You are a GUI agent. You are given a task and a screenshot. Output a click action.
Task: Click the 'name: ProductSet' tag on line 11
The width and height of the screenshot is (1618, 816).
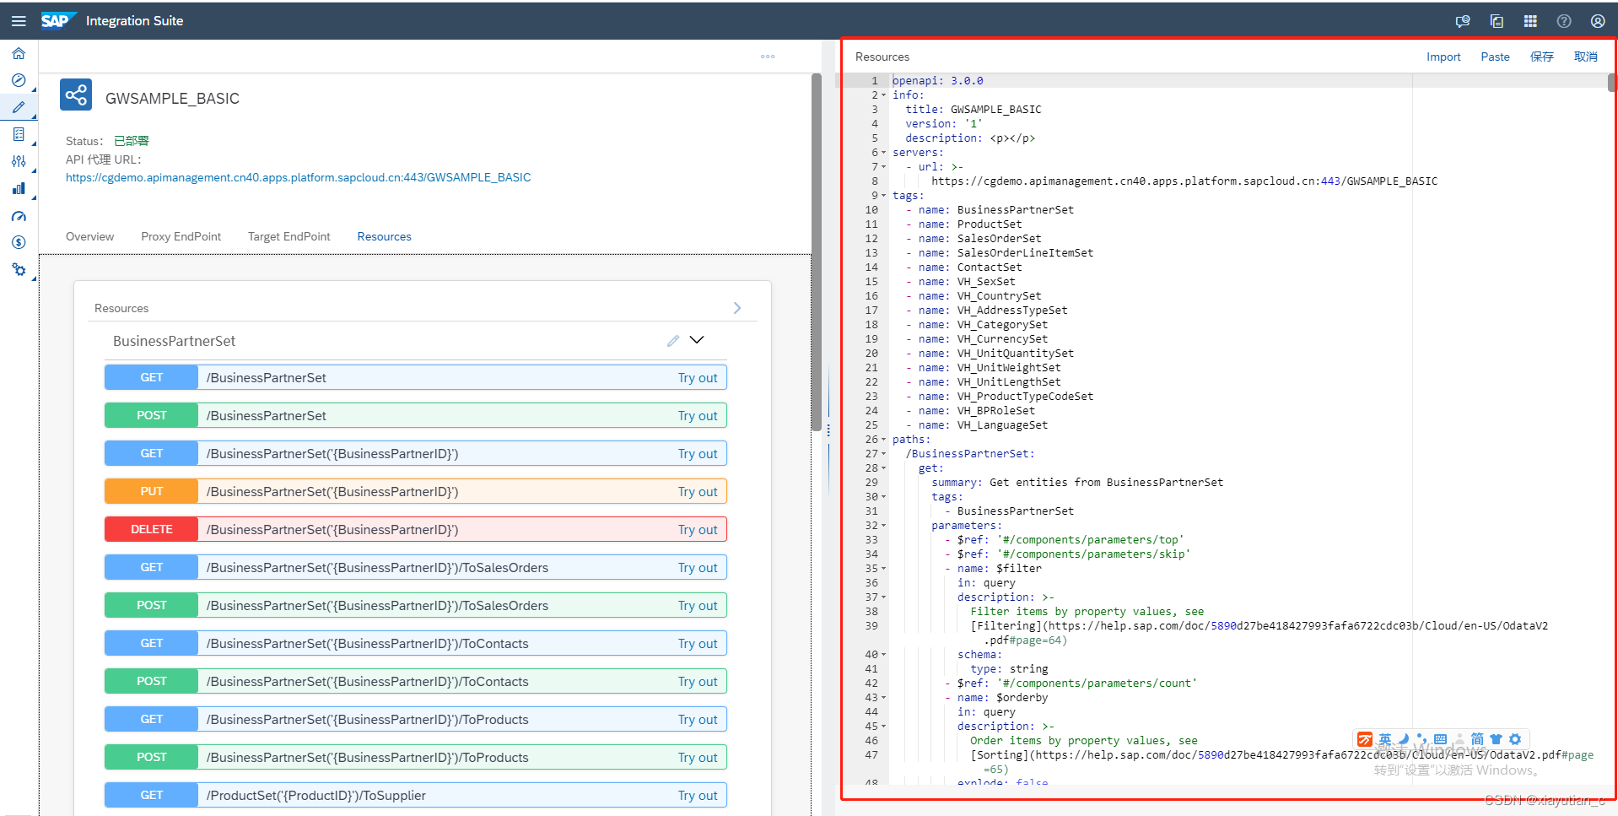(970, 224)
